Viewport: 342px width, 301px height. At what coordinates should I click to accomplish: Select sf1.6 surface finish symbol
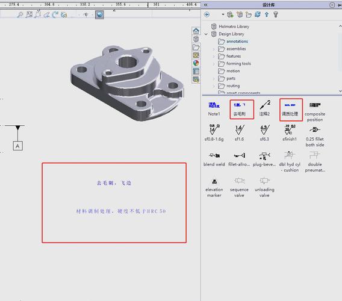click(239, 133)
